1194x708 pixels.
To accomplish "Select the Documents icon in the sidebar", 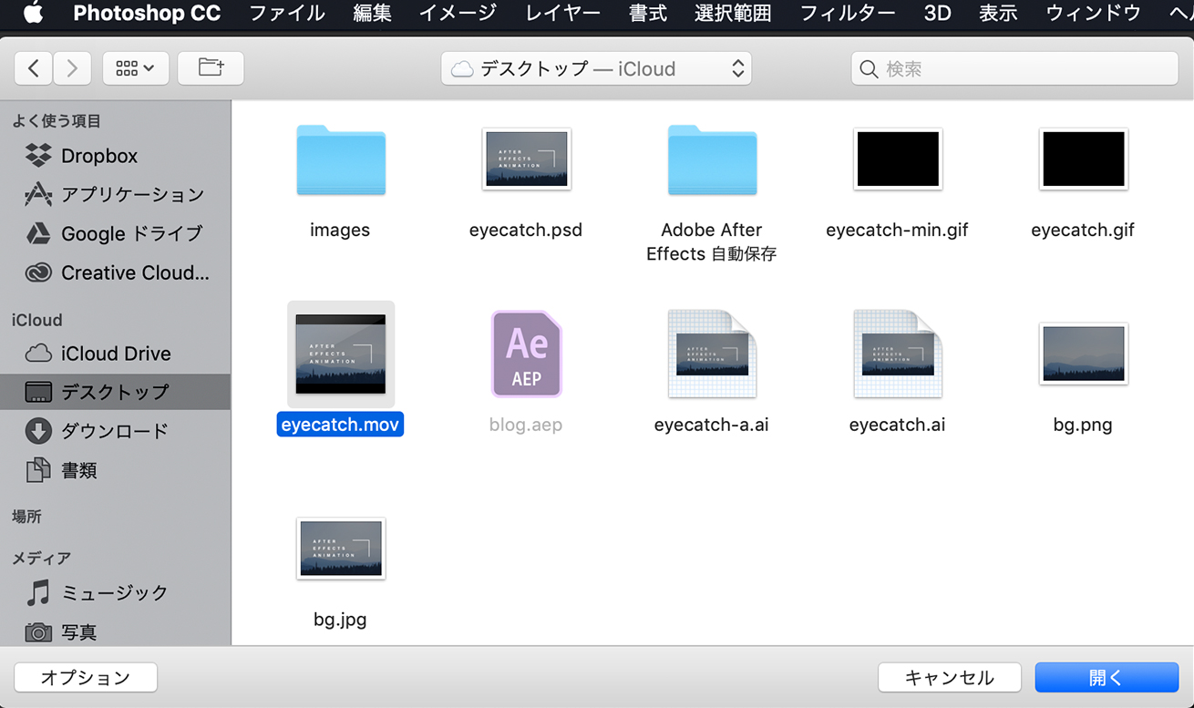I will 38,470.
